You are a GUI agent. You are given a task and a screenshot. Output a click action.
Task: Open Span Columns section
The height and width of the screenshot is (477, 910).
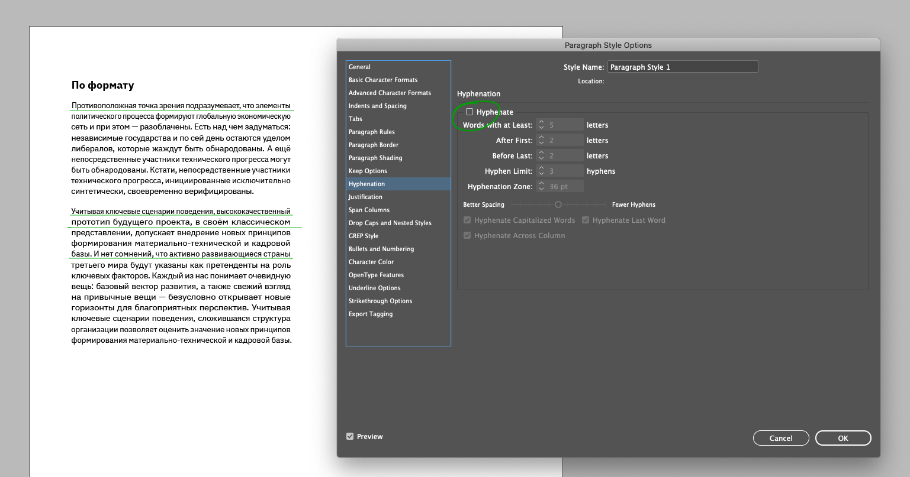point(398,210)
